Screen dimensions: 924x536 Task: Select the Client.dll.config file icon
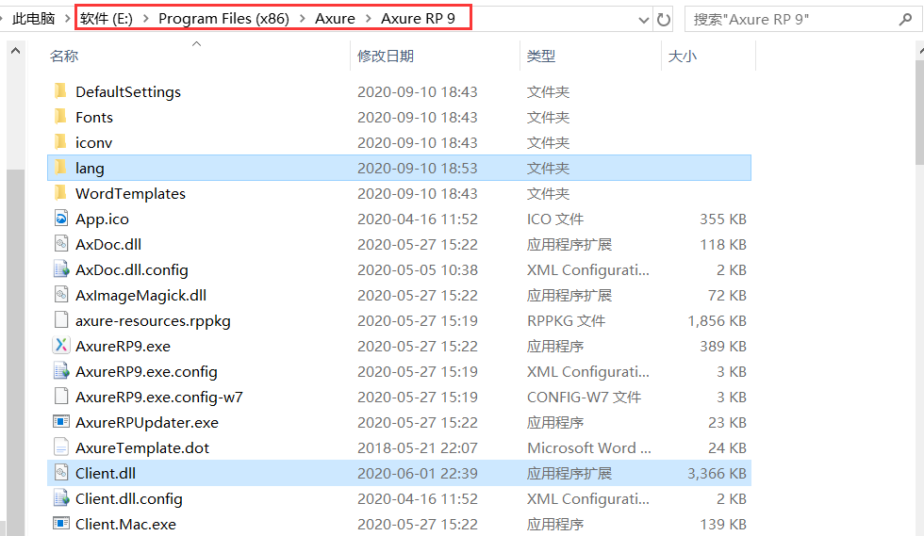point(61,497)
